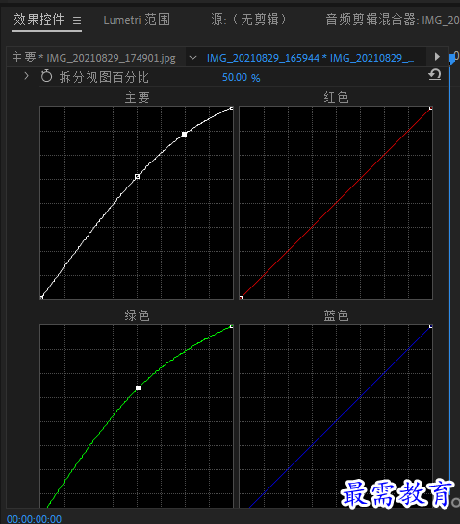The height and width of the screenshot is (524, 460).
Task: Switch to the 效果控件 tab
Action: 38,20
